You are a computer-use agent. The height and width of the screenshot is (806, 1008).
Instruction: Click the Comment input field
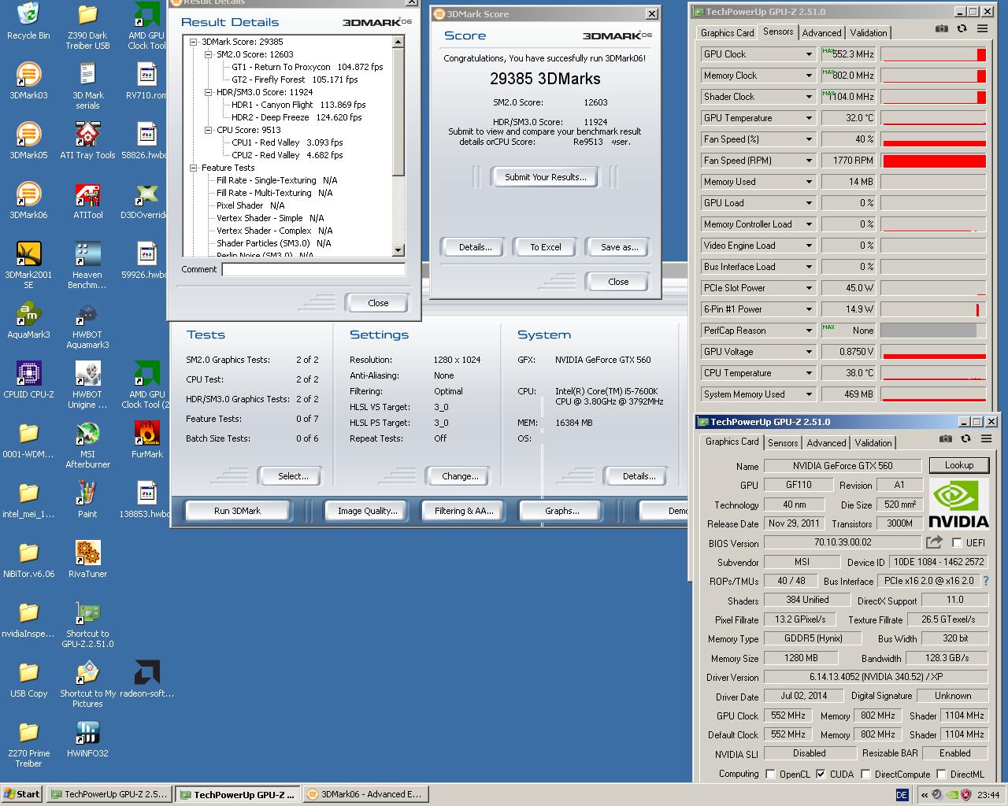click(313, 269)
